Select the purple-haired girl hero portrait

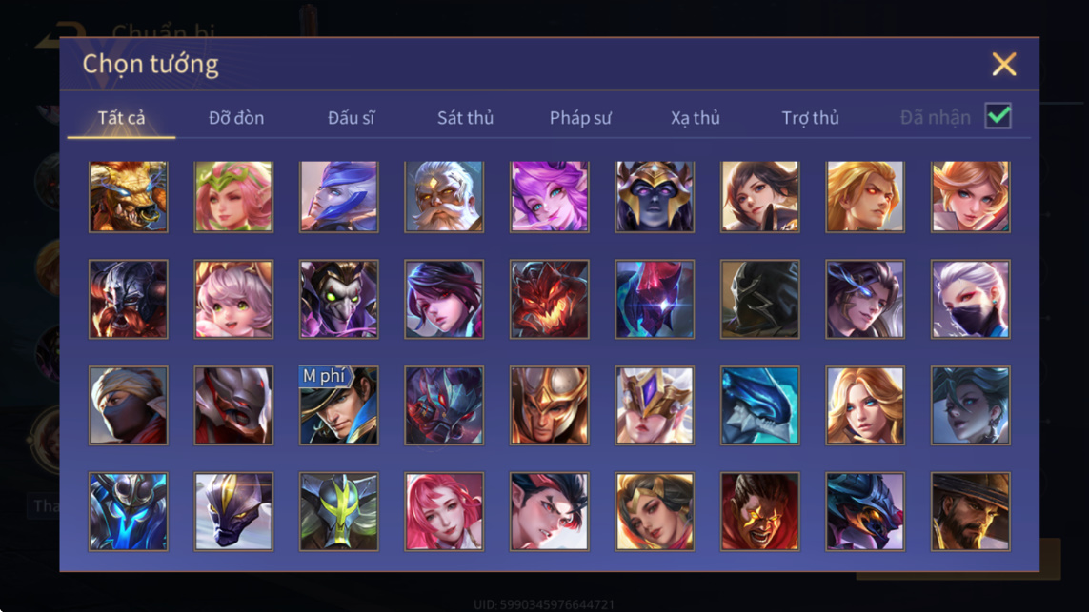[550, 196]
